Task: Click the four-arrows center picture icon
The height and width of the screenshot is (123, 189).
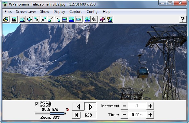Action: (x=29, y=19)
